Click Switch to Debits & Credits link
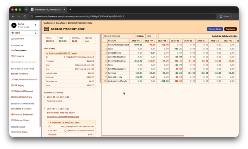 pyautogui.click(x=225, y=36)
